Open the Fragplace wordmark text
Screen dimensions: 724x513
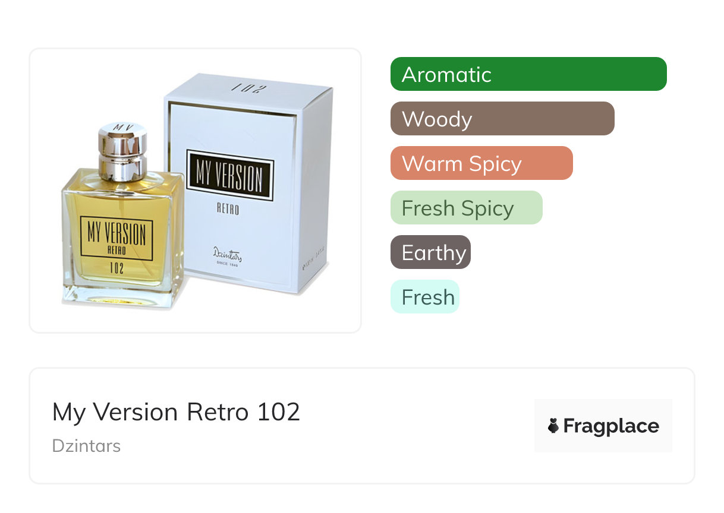pyautogui.click(x=611, y=426)
